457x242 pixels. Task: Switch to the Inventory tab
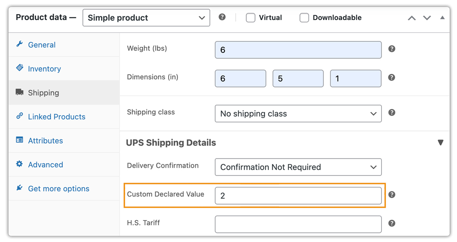64,69
